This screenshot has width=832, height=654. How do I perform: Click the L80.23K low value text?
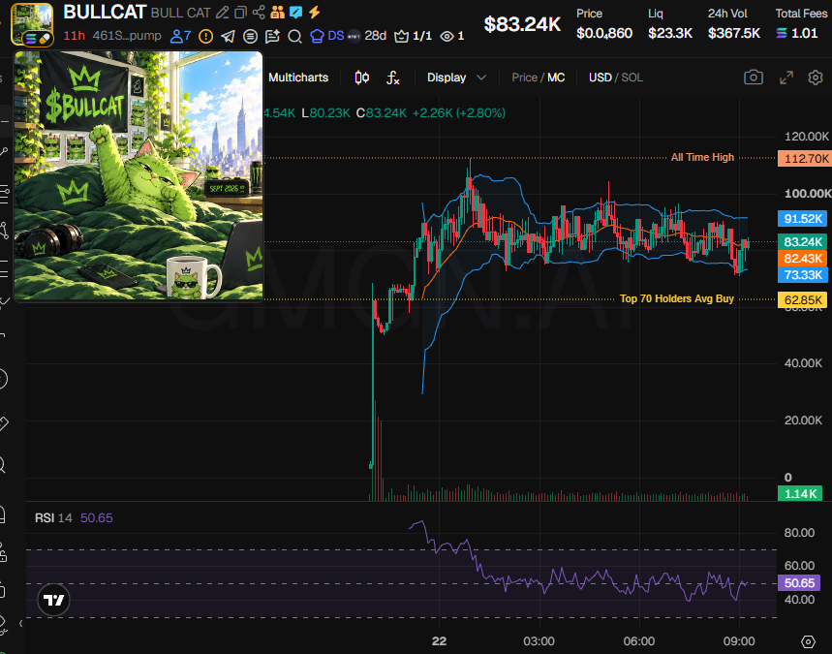(325, 113)
